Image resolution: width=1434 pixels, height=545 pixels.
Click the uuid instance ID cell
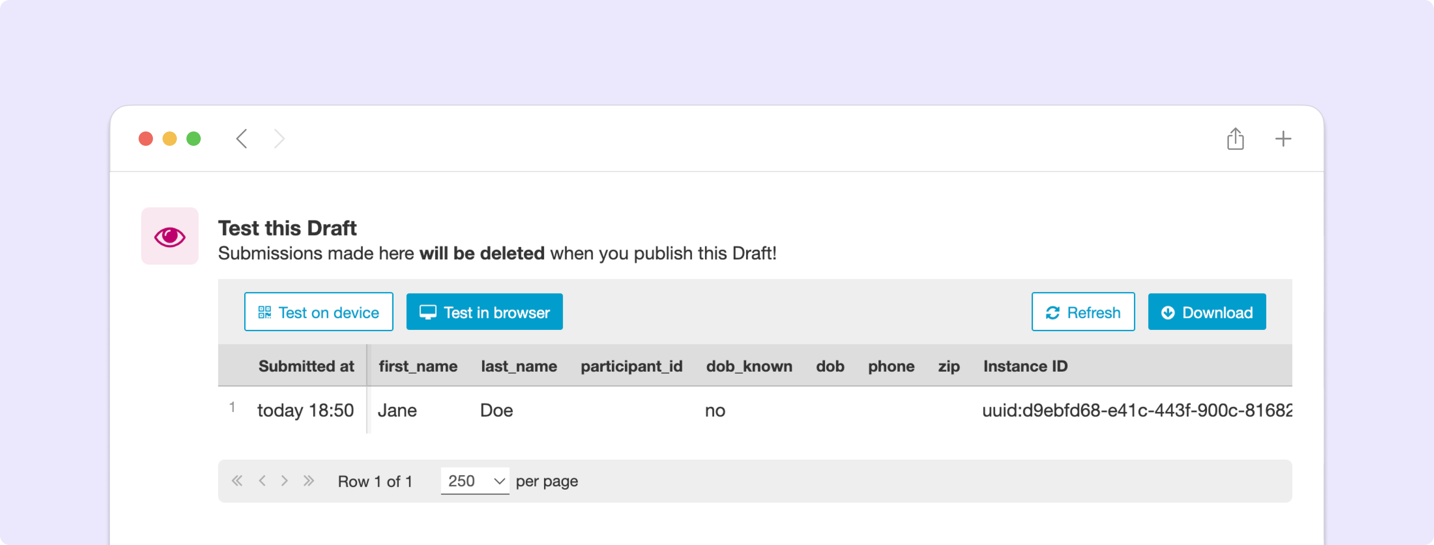coord(1136,410)
